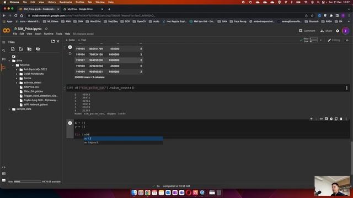Image resolution: width=353 pixels, height=198 pixels.
Task: Open files panel in new window
Action: pos(53,41)
